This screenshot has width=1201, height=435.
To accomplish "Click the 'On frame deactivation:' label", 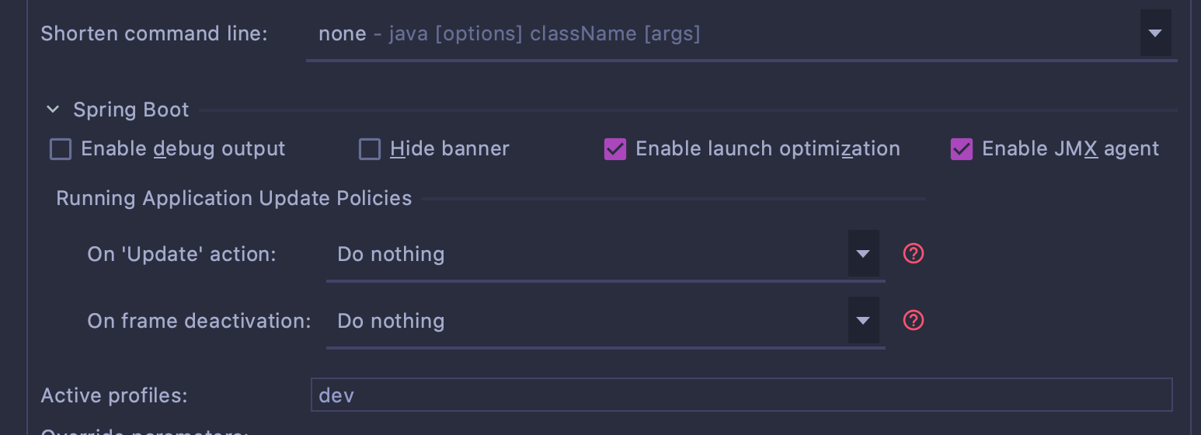I will 199,322.
